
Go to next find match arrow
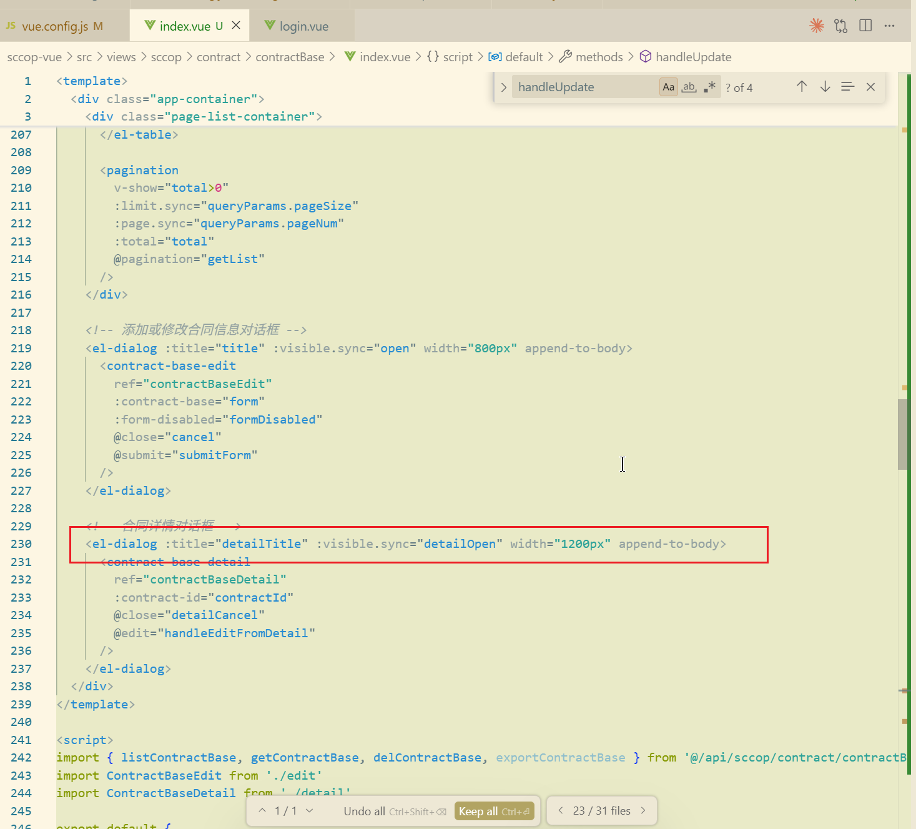coord(825,87)
